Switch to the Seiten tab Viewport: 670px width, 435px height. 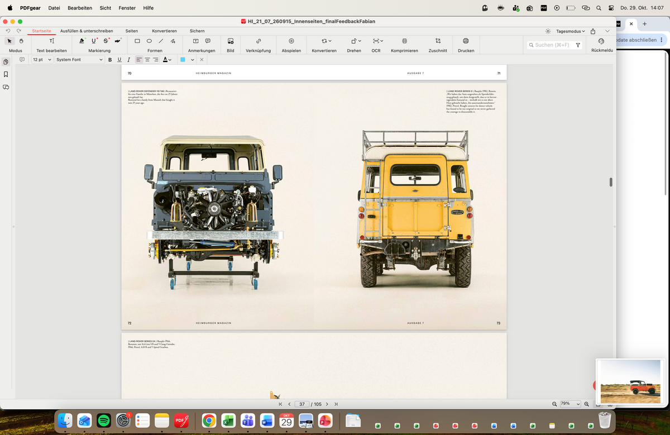[132, 31]
